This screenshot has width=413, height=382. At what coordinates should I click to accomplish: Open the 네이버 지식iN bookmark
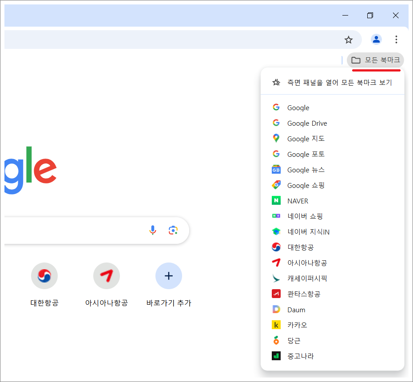(x=333, y=232)
